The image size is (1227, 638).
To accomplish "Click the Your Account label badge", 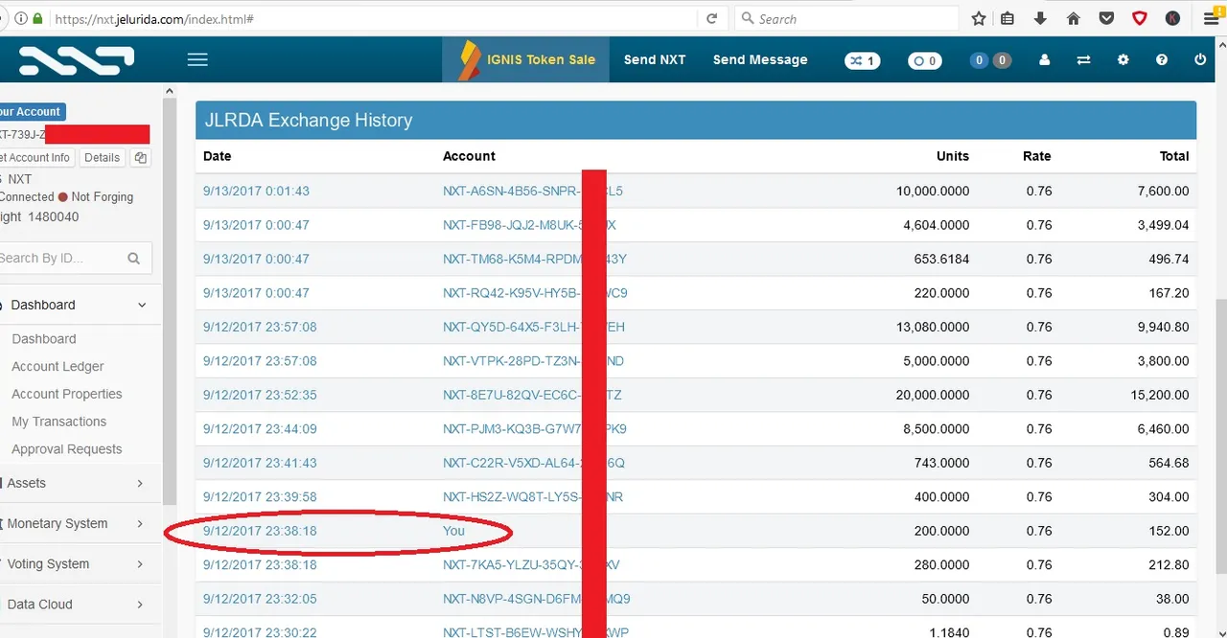I will (x=32, y=112).
